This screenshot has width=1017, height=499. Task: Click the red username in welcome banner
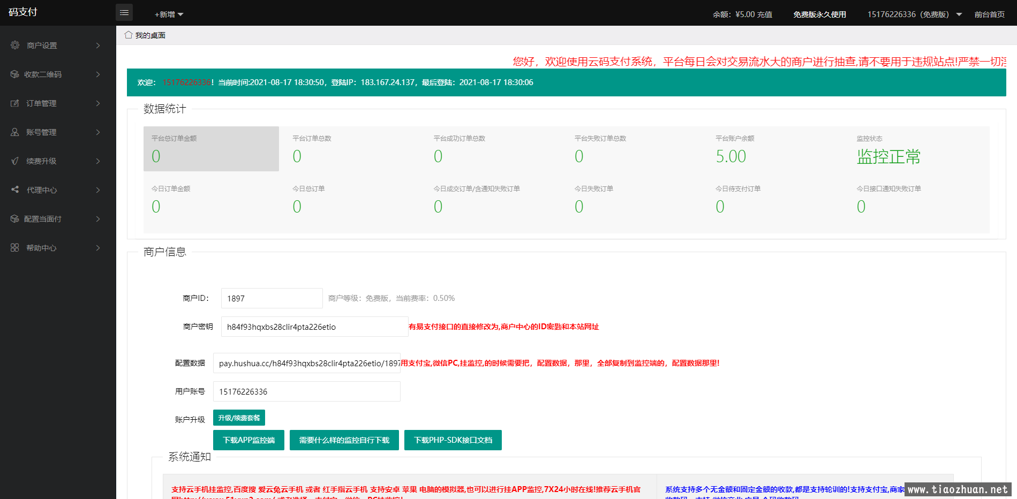click(x=187, y=82)
